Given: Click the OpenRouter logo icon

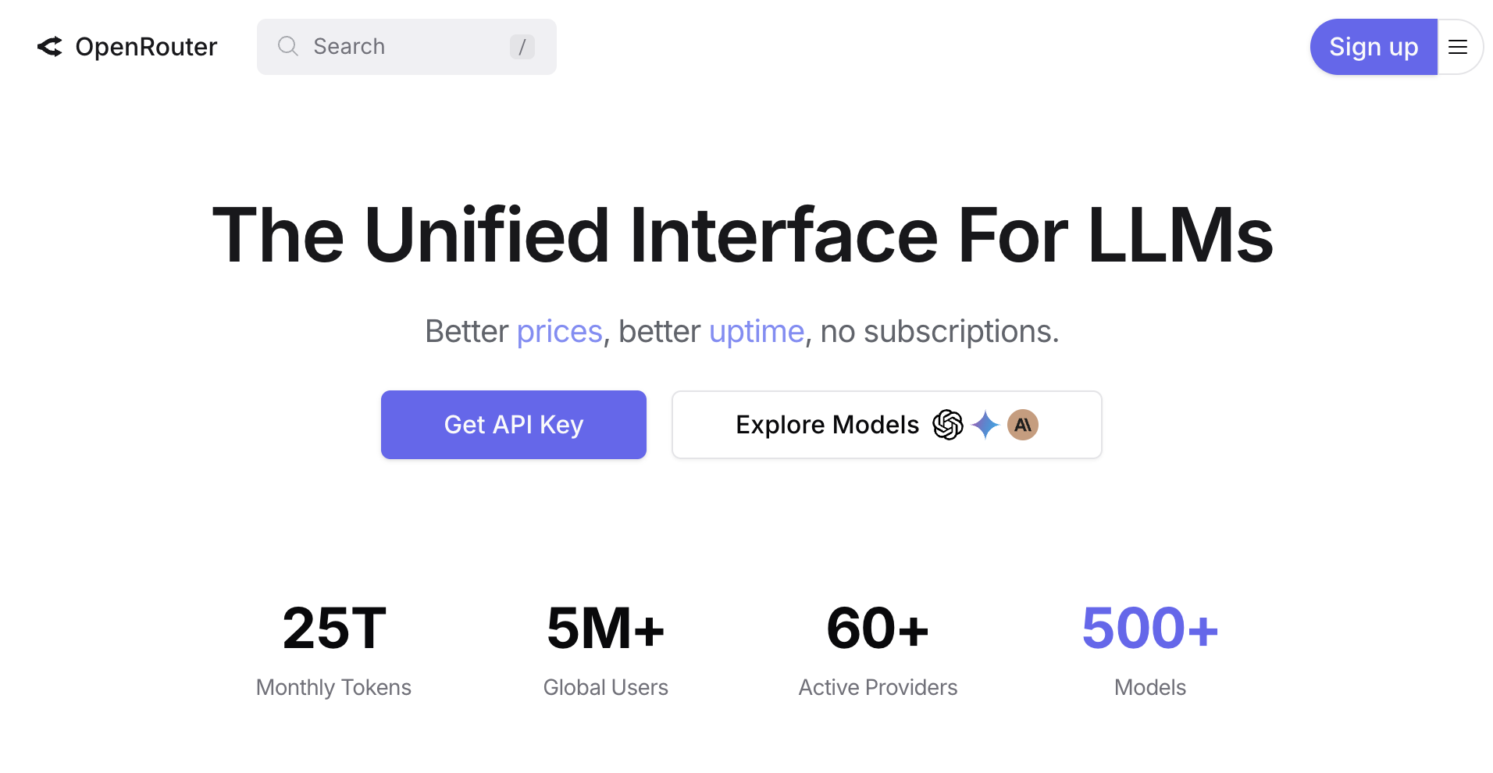Looking at the screenshot, I should click(50, 47).
